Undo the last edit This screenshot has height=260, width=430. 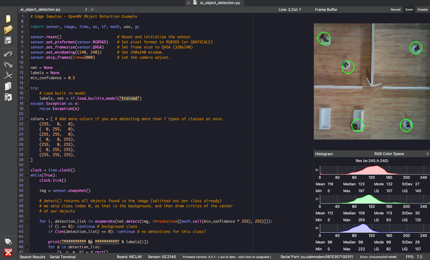[x=8, y=54]
